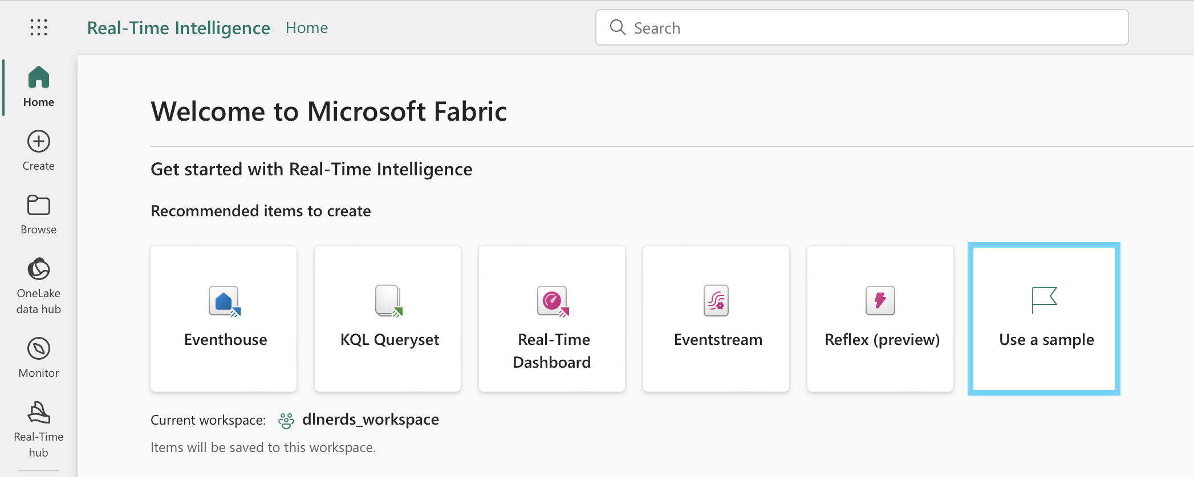This screenshot has width=1194, height=477.
Task: Open OneLake data hub
Action: (39, 285)
